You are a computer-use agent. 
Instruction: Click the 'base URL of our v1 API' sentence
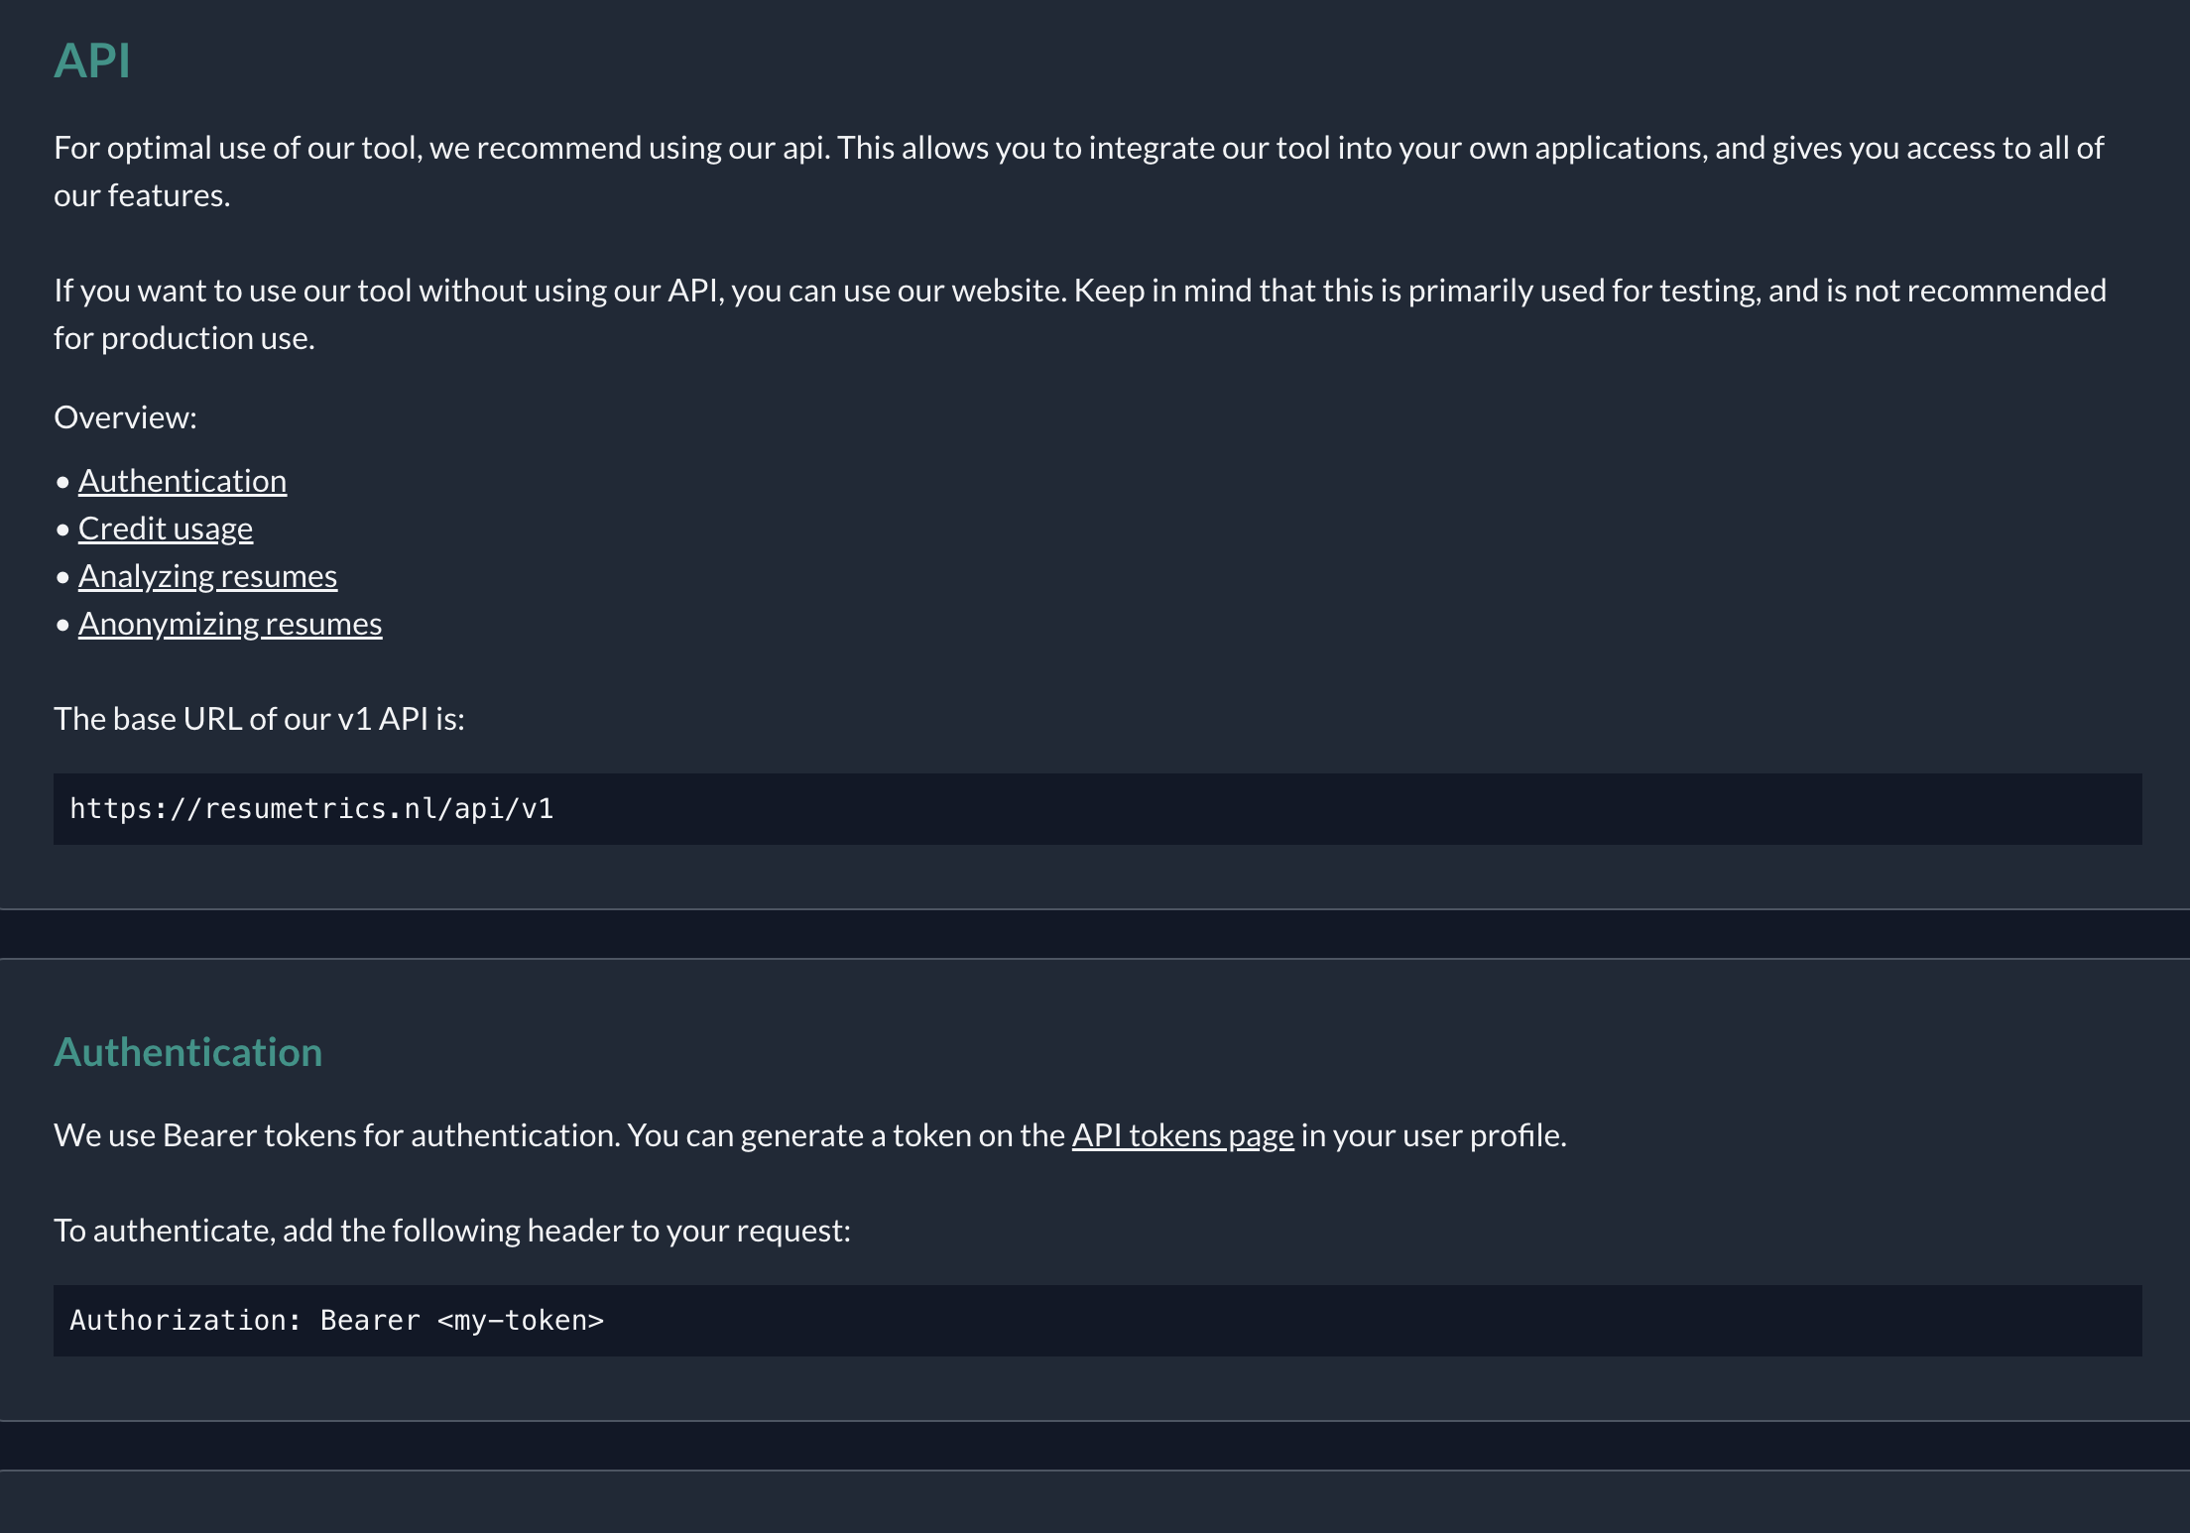260,719
